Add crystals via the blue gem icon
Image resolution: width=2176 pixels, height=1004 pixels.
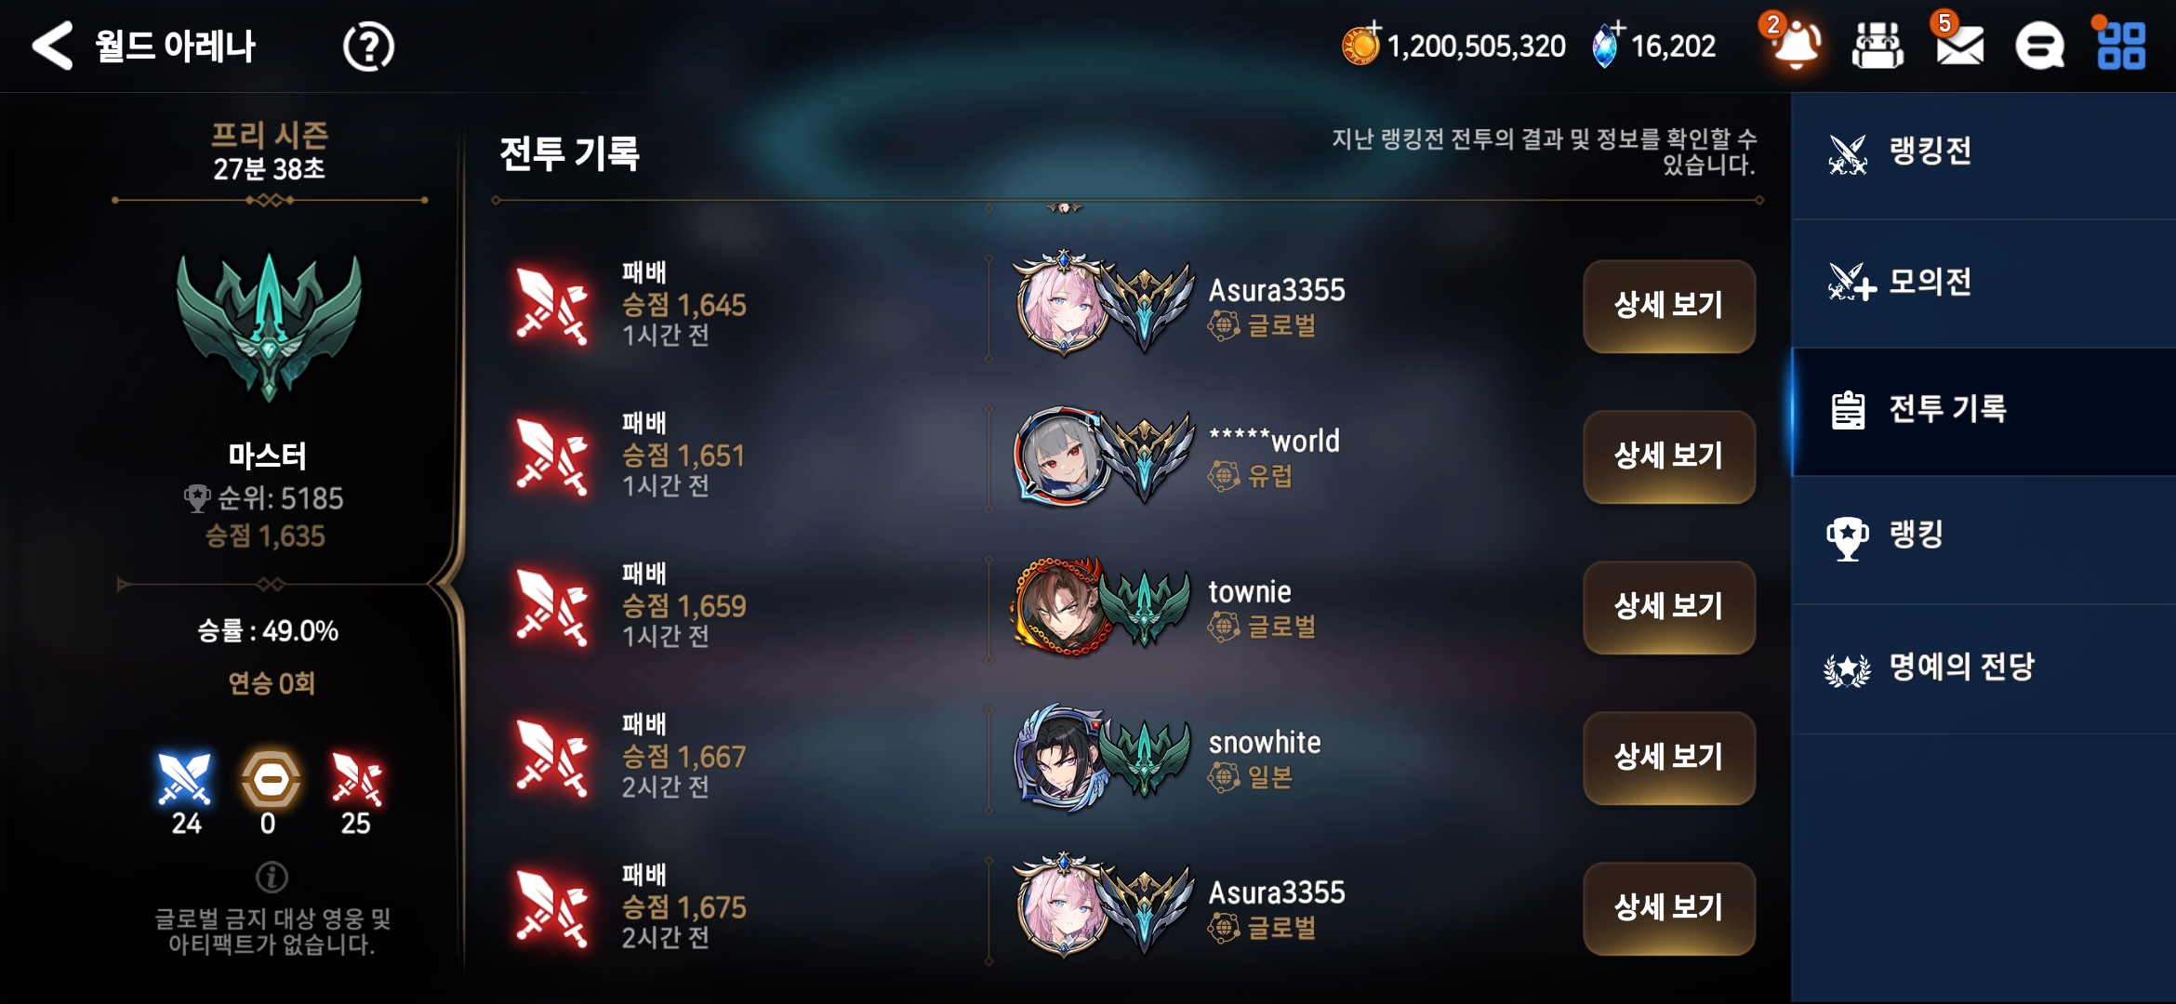tap(1607, 44)
